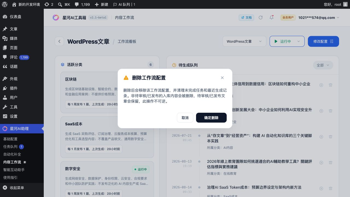Open the 文档 documentation link
This screenshot has height=197, width=350.
246,18
